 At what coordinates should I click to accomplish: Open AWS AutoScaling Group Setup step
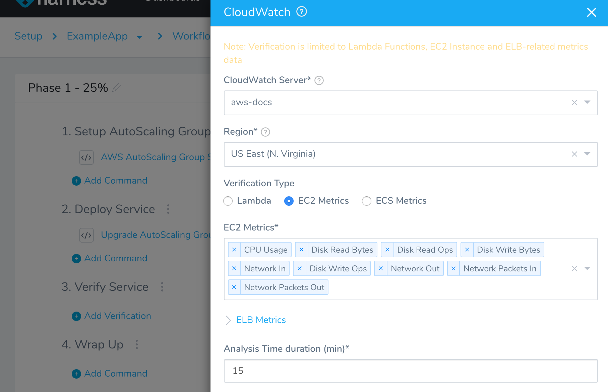coord(156,157)
